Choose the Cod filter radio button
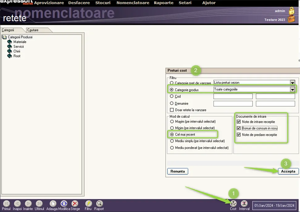Viewport: 300px width, 212px height. point(172,96)
